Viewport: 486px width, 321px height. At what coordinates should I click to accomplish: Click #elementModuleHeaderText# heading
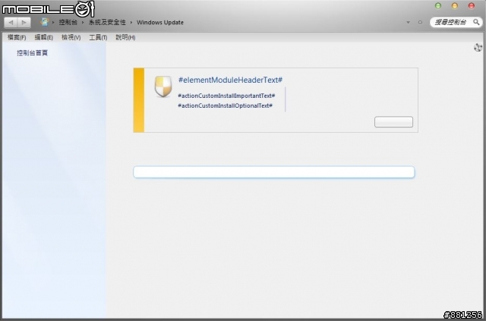(230, 80)
